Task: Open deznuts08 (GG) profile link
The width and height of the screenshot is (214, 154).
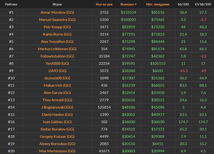Action: (57, 78)
